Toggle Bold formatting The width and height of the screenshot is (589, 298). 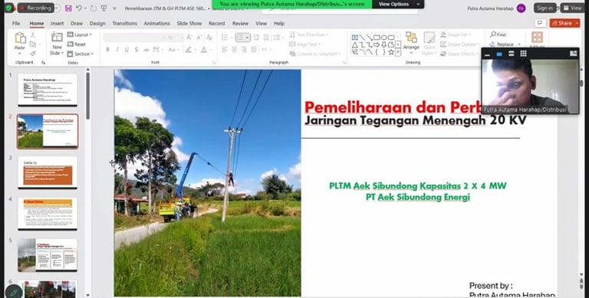[x=107, y=50]
